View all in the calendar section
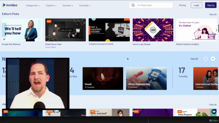The width and height of the screenshot is (219, 123). point(194,59)
